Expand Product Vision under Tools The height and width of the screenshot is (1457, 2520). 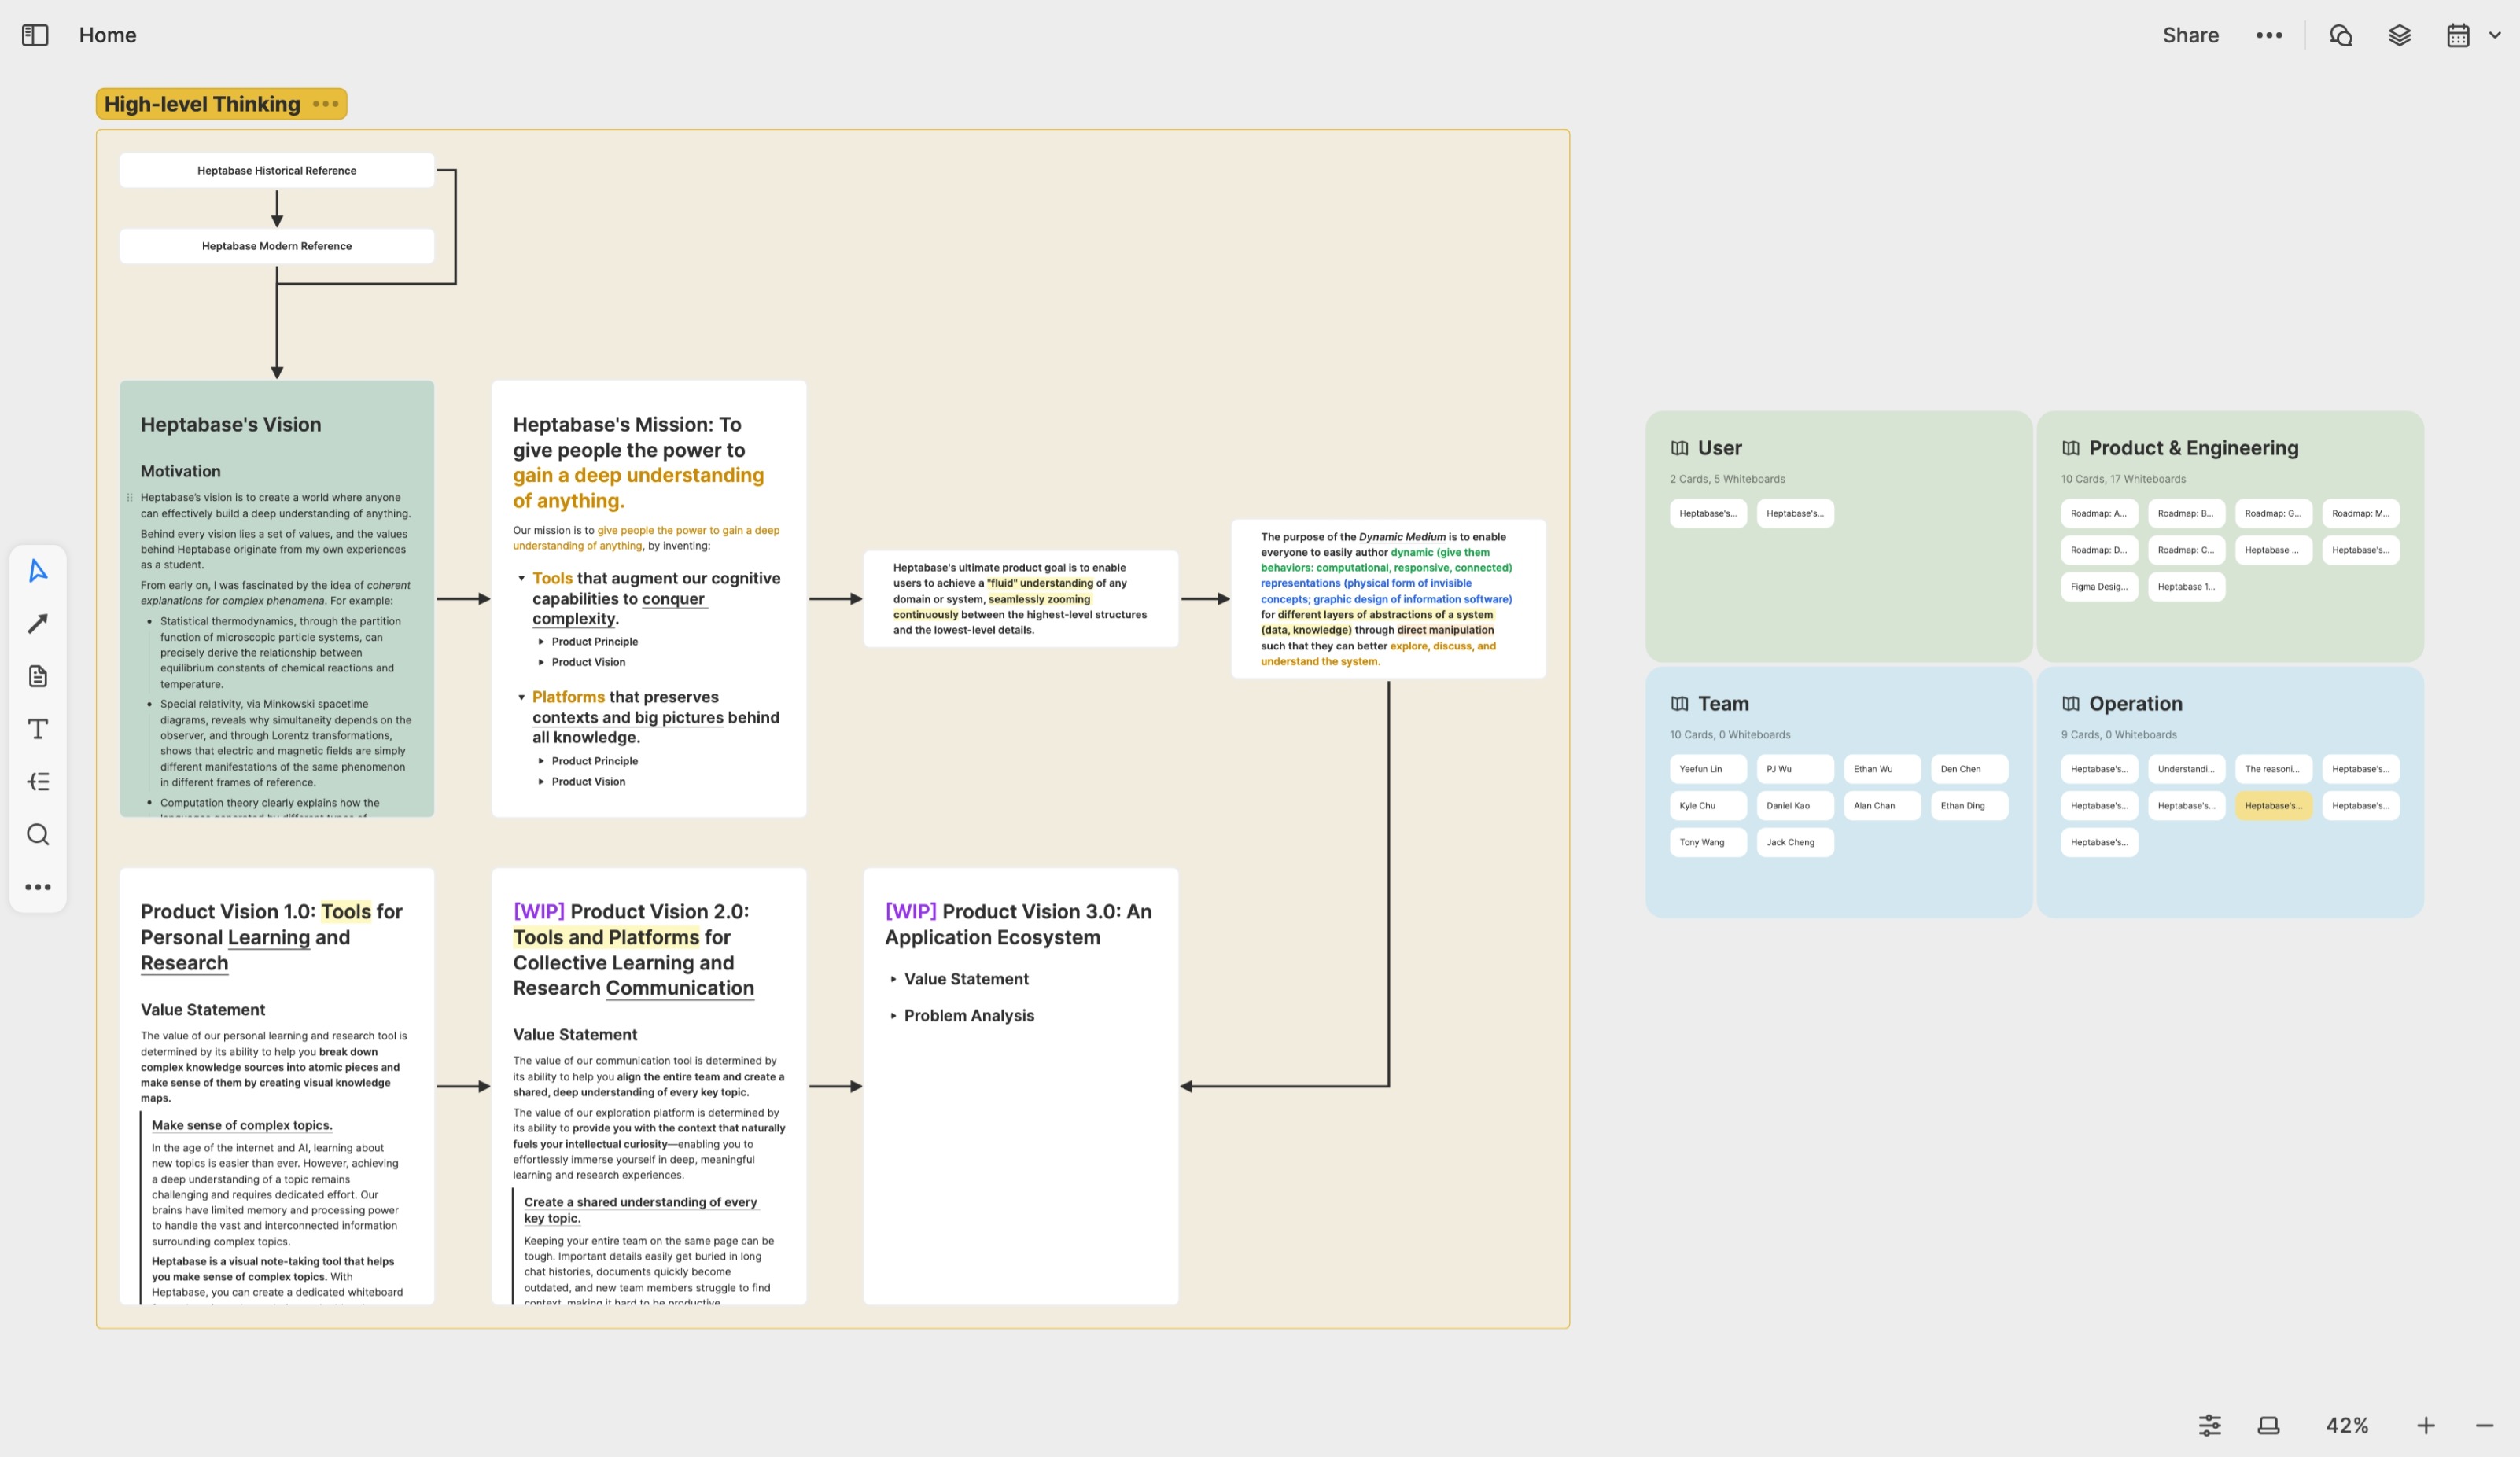(x=541, y=662)
